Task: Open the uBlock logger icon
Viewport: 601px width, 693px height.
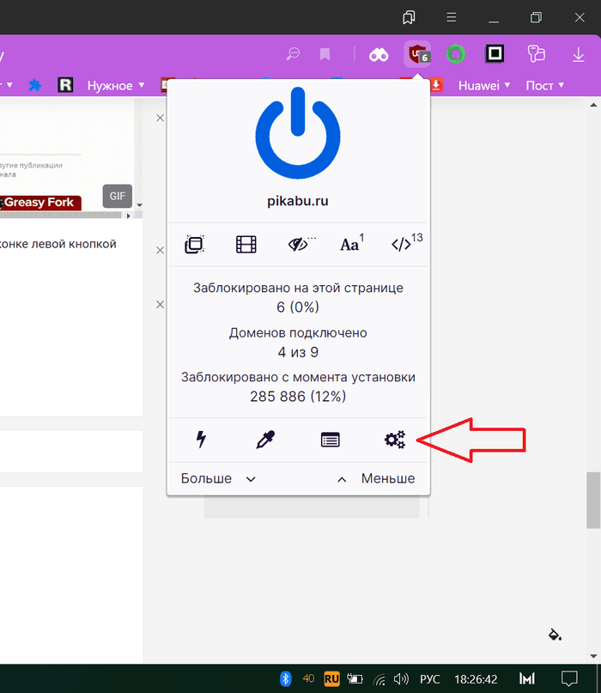Action: coord(330,440)
